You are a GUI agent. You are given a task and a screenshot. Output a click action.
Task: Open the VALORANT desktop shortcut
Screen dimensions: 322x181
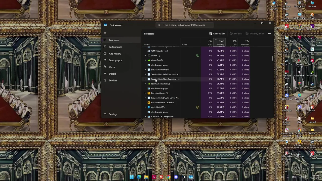(312, 39)
